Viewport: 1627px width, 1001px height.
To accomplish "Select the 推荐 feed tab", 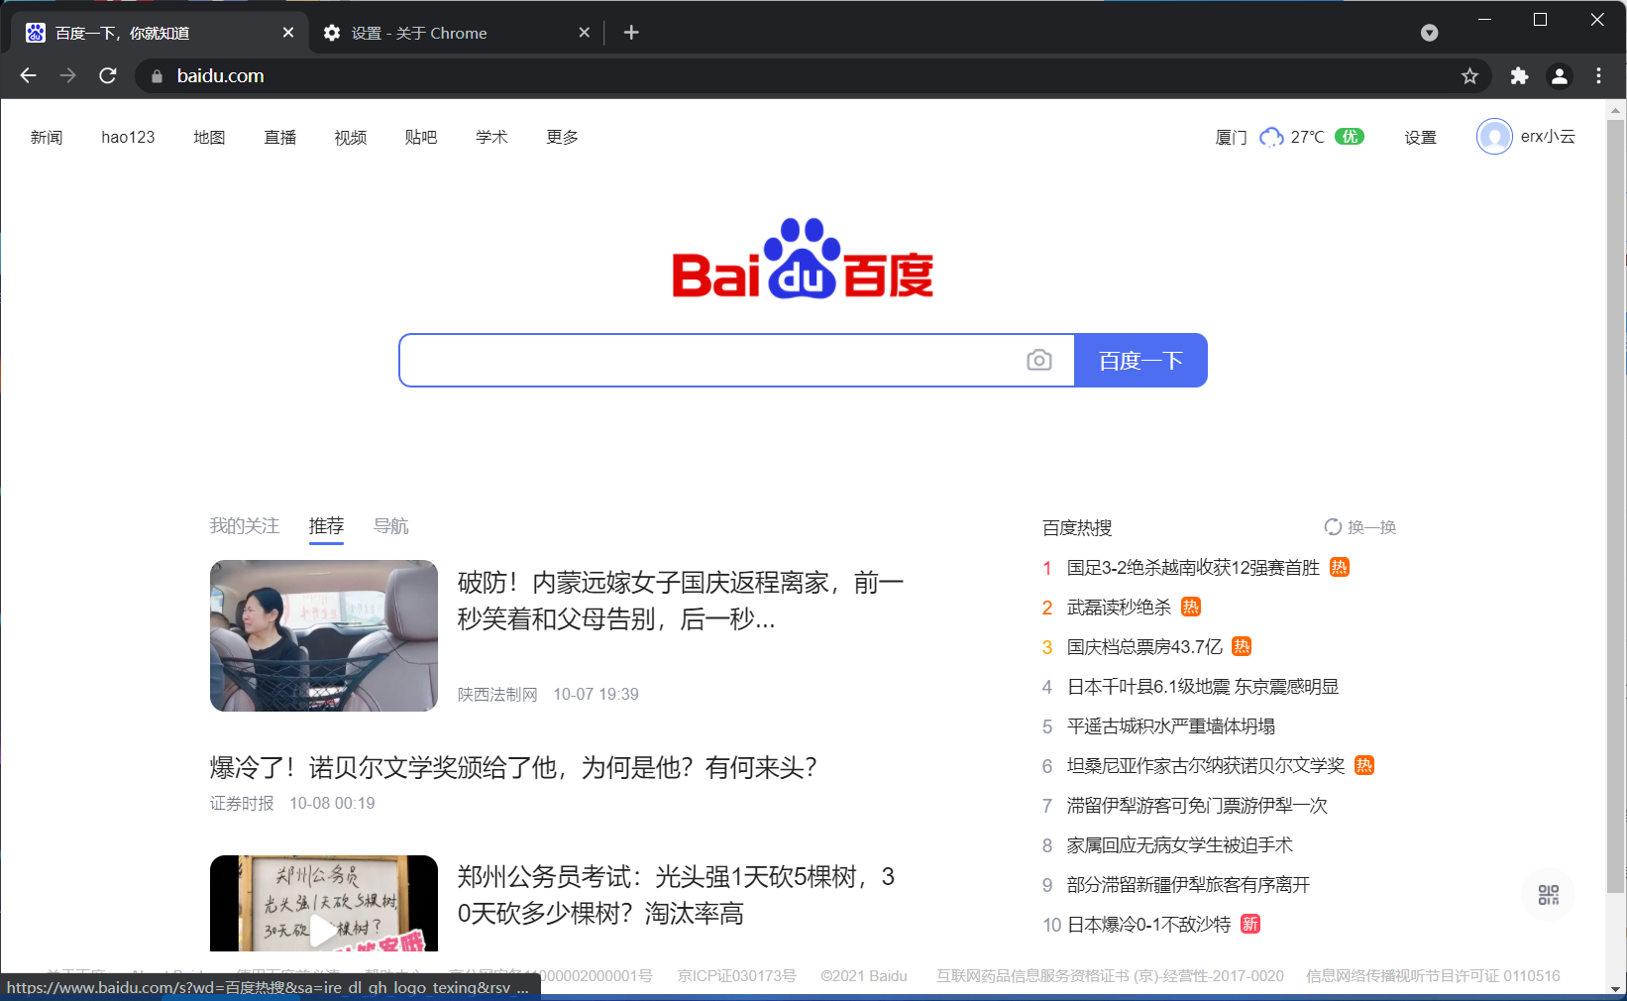I will tap(326, 526).
